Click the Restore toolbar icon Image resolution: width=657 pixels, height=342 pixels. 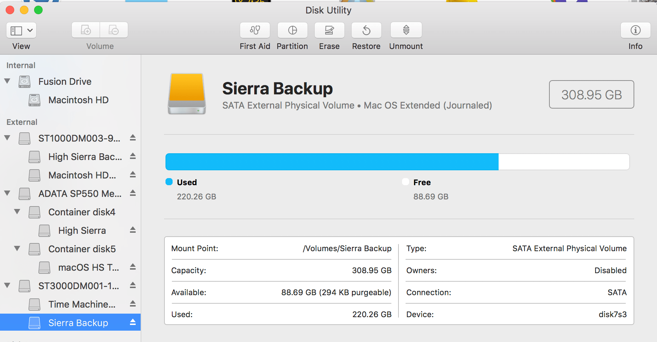366,31
